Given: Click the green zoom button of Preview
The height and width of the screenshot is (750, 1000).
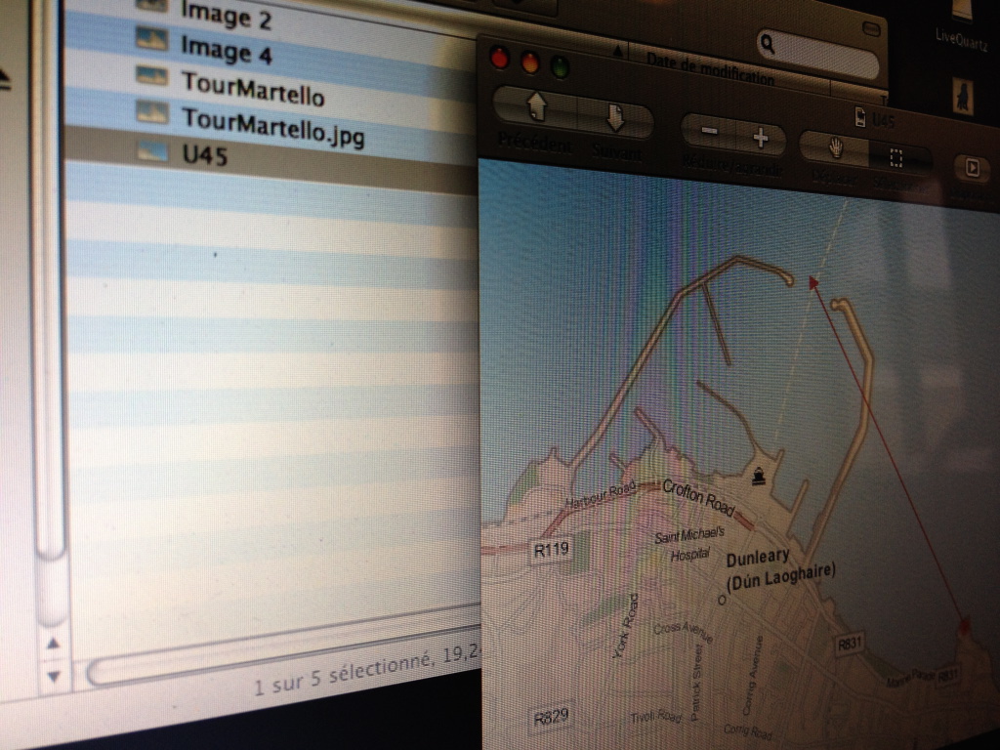Looking at the screenshot, I should tap(560, 68).
